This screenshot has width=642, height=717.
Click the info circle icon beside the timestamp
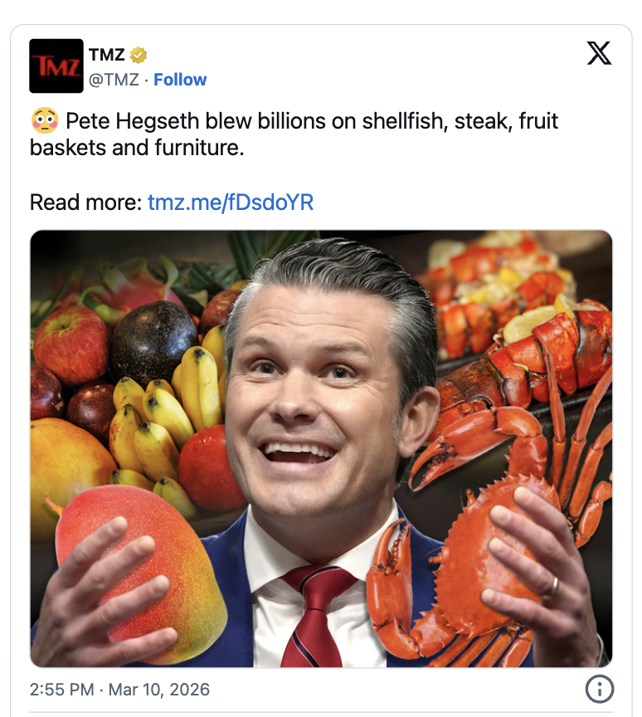(600, 689)
